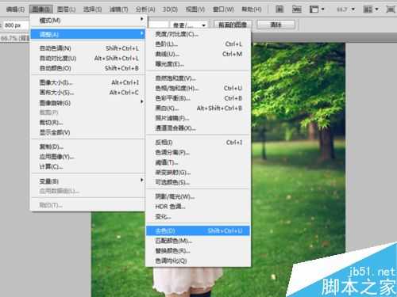397x297 pixels.
Task: Open 曝光度(E) adjustment
Action: [x=198, y=64]
